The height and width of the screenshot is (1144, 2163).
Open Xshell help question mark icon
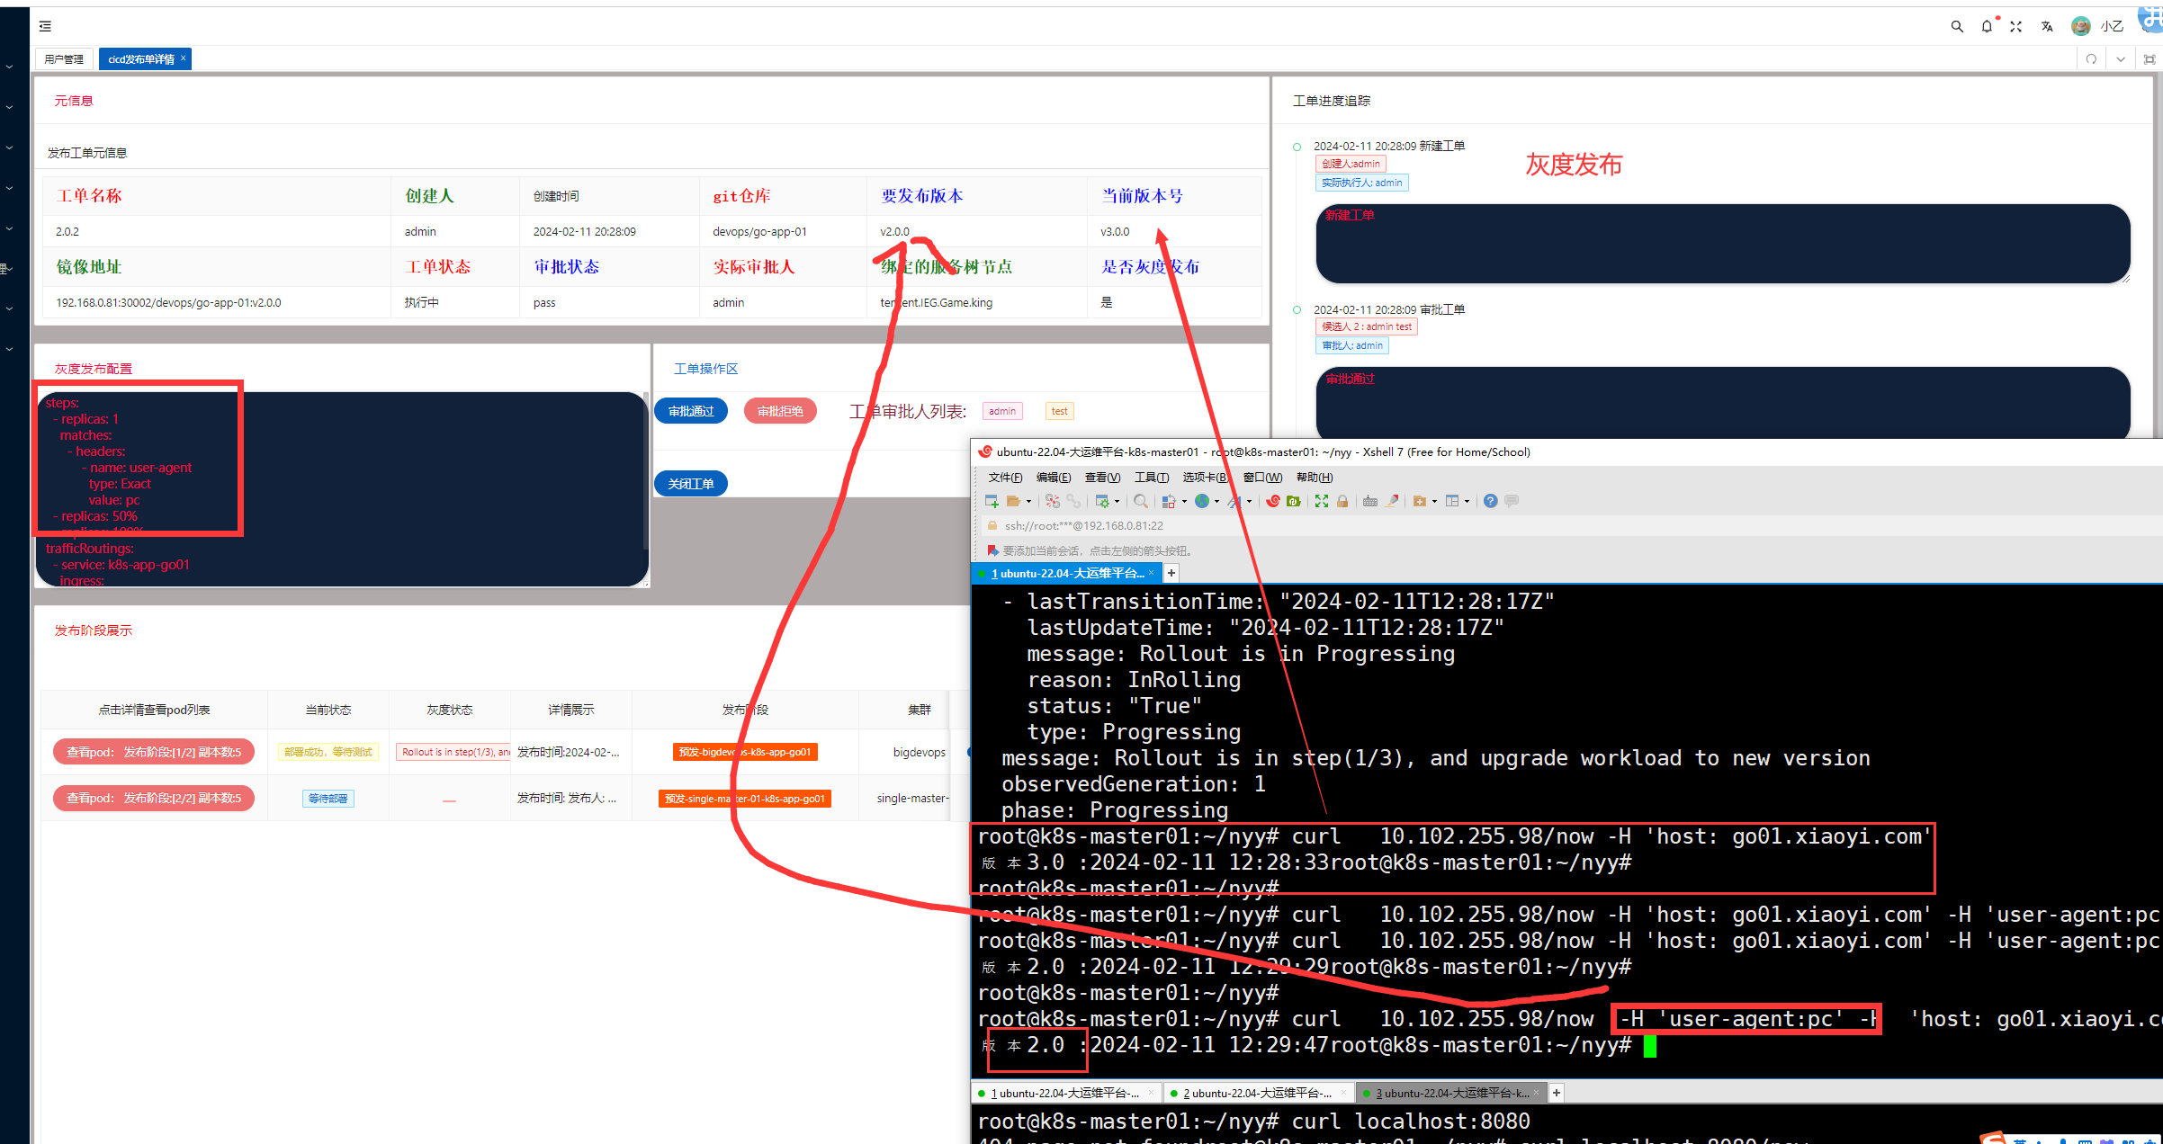(x=1490, y=501)
